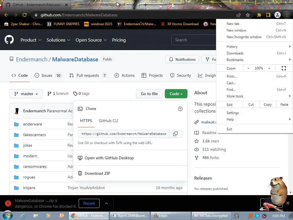293x220 pixels.
Task: Open Internet Explorer from the taskbar
Action: click(x=23, y=216)
